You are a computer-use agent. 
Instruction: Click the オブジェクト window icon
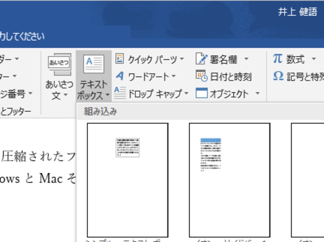point(202,93)
